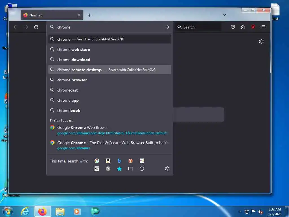Click the 'This time, search with:' label

[69, 161]
